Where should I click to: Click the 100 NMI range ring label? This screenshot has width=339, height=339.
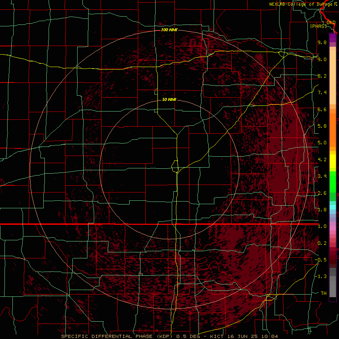point(169,30)
